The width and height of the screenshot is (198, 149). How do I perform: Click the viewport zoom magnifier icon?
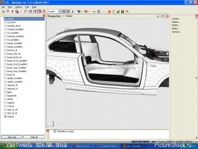coord(158,16)
